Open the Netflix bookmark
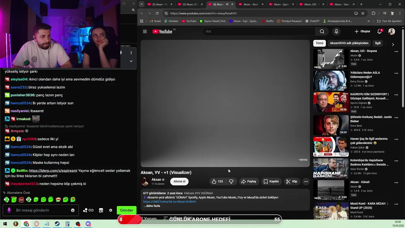Image resolution: width=405 pixels, height=228 pixels. tap(267, 21)
